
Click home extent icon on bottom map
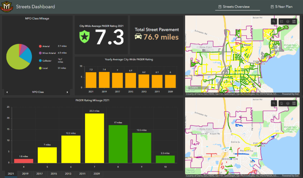pyautogui.click(x=281, y=103)
